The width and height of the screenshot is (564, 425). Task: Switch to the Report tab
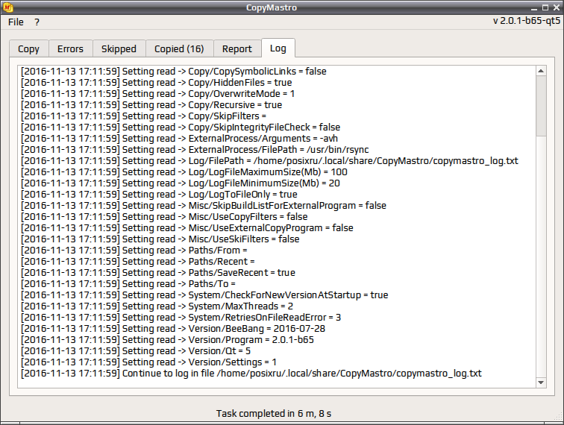(x=237, y=49)
